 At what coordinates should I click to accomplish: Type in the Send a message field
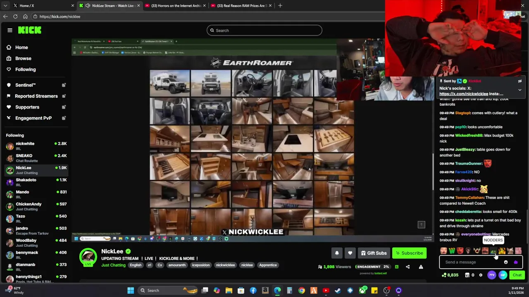coord(471,262)
